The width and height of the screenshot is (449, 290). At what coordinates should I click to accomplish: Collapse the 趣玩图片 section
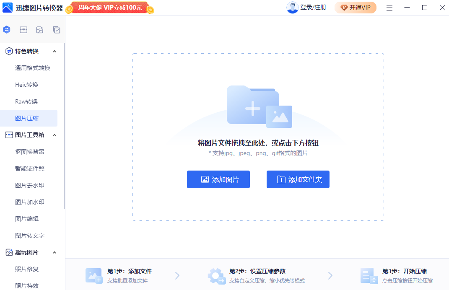(54, 252)
